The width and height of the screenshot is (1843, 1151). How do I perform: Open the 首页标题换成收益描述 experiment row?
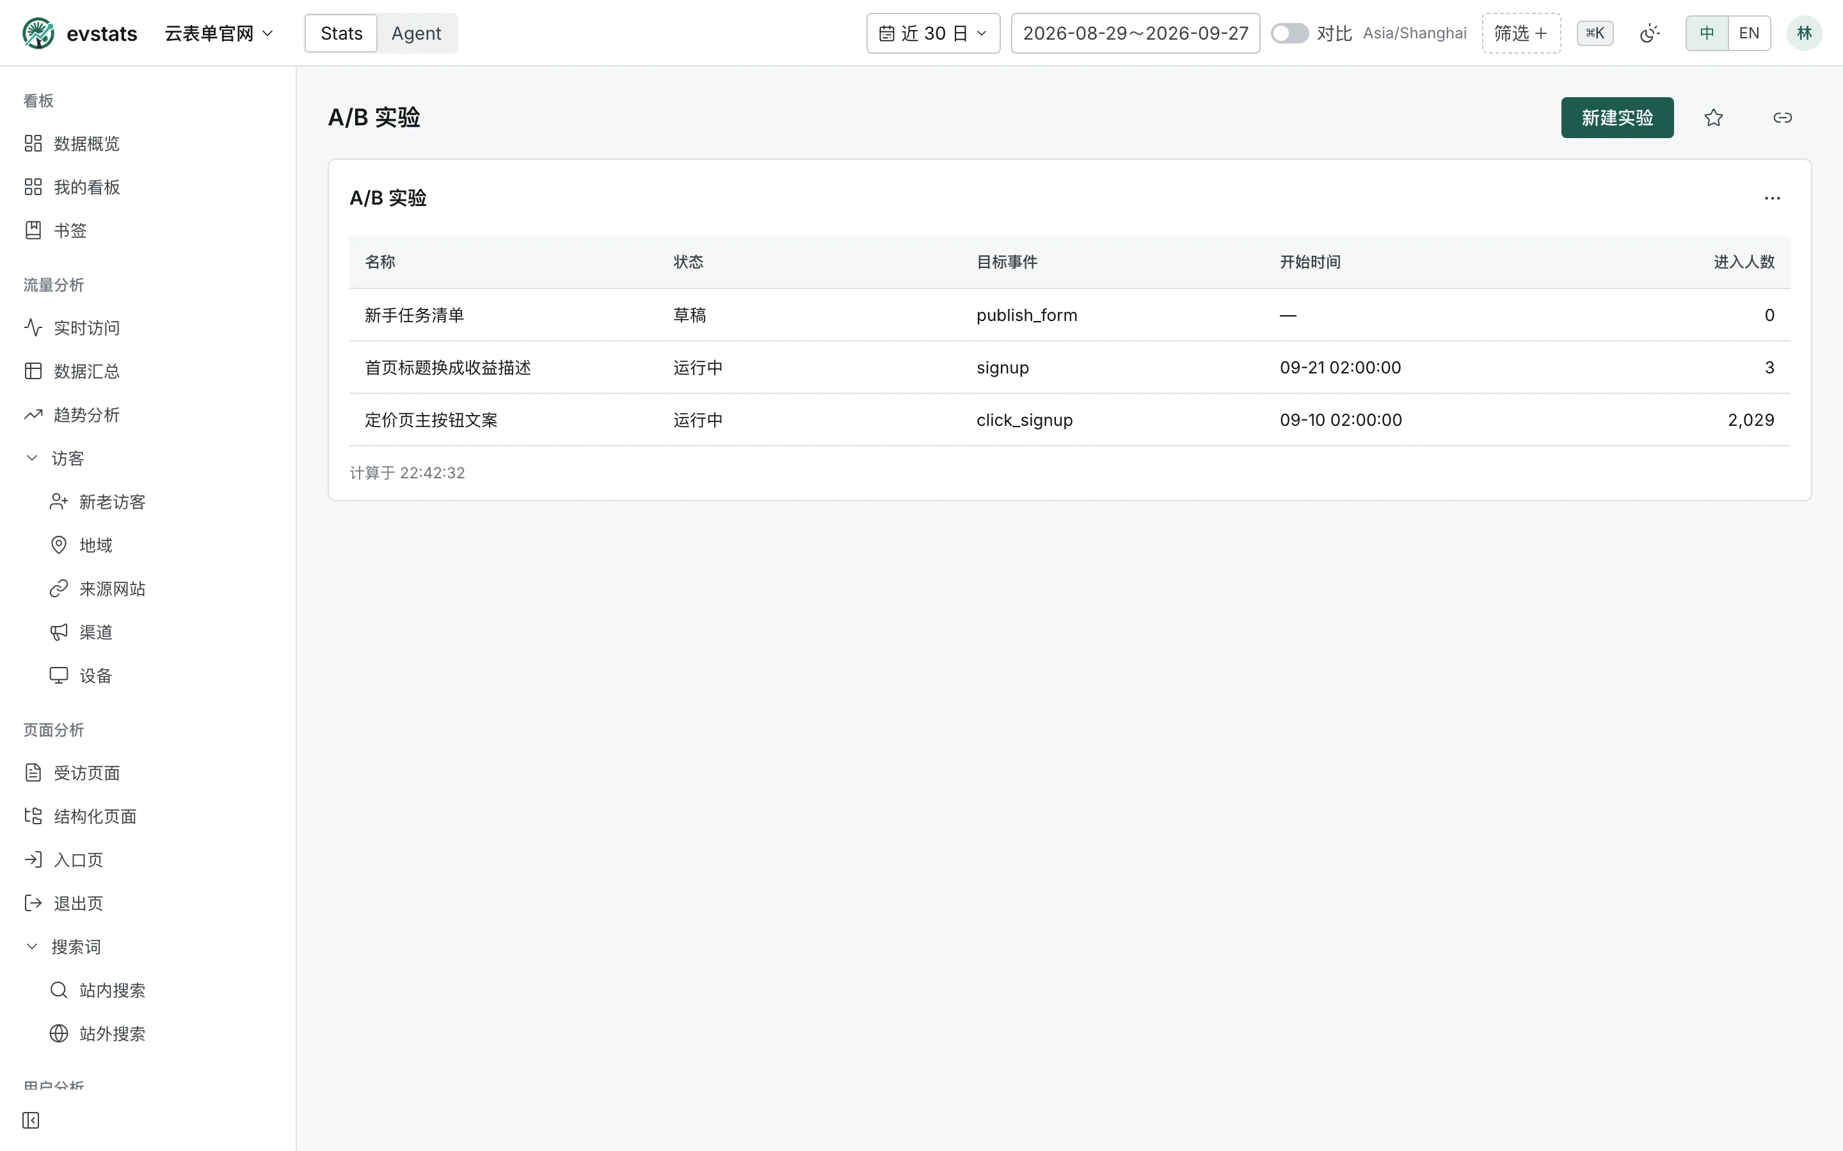1069,368
